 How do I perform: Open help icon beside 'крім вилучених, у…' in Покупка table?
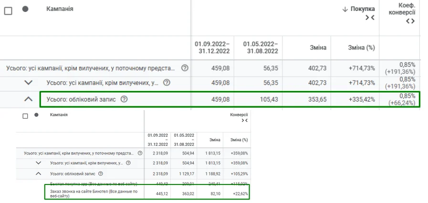[167, 82]
